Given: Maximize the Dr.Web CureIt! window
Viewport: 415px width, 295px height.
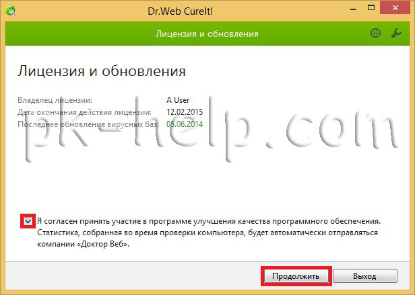Looking at the screenshot, I should click(371, 8).
